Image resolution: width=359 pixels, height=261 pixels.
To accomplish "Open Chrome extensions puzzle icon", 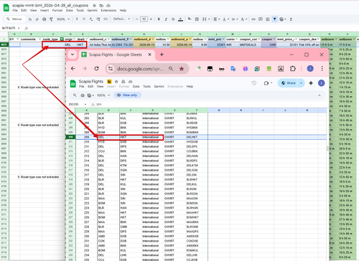I will [x=293, y=69].
